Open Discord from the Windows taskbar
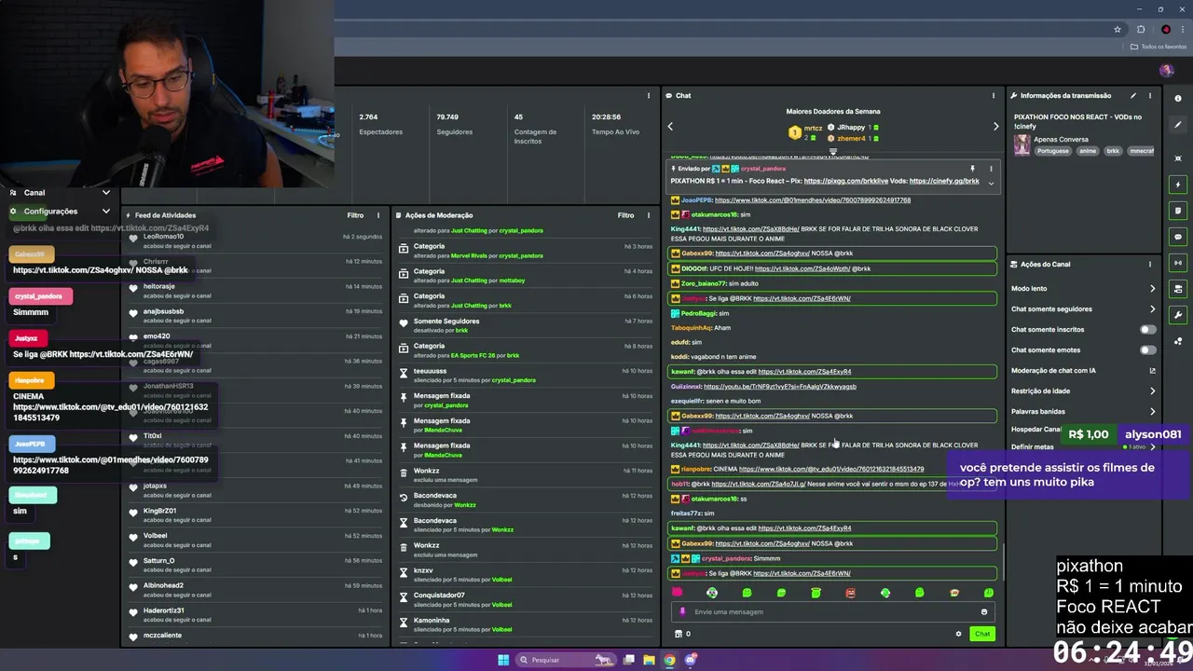1193x671 pixels. point(691,660)
